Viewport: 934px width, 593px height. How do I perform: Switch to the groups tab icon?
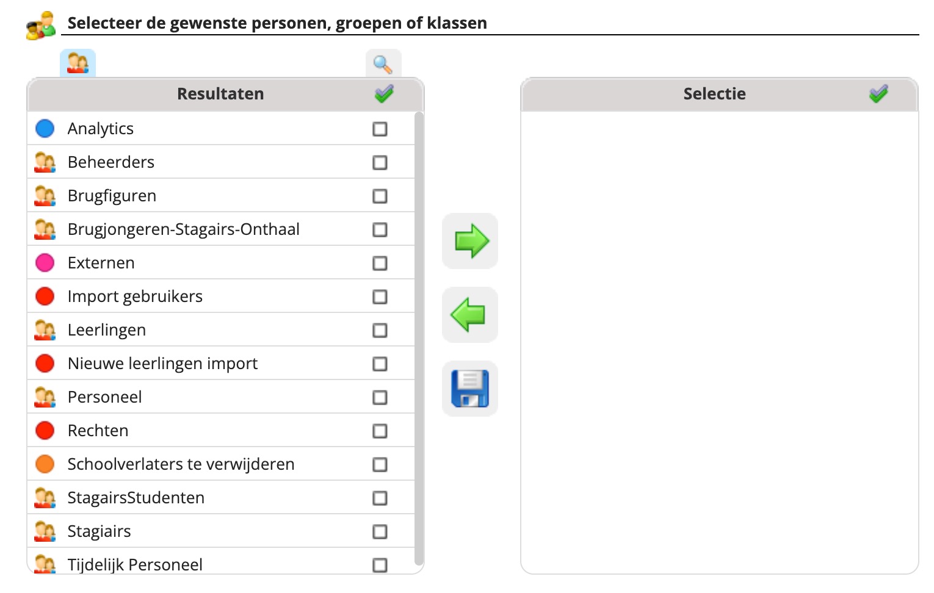click(78, 63)
